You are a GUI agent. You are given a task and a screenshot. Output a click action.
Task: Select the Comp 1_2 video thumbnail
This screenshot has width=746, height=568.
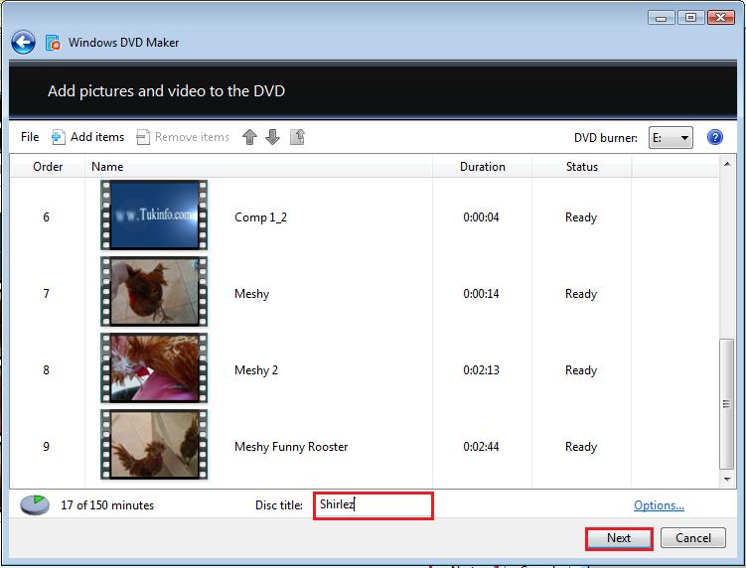click(154, 215)
